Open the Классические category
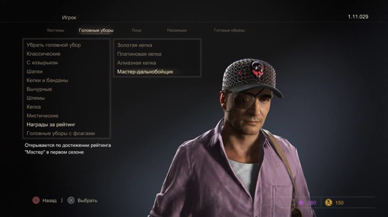Image resolution: width=388 pixels, height=217 pixels. coord(43,54)
